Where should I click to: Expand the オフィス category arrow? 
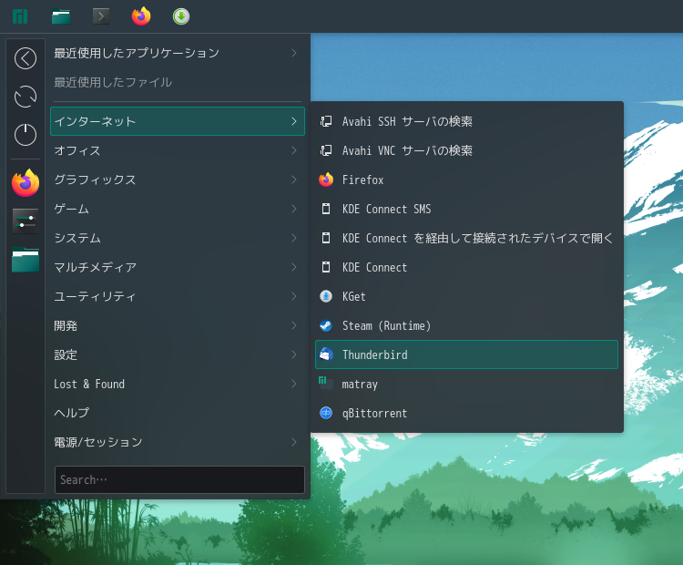tap(294, 150)
